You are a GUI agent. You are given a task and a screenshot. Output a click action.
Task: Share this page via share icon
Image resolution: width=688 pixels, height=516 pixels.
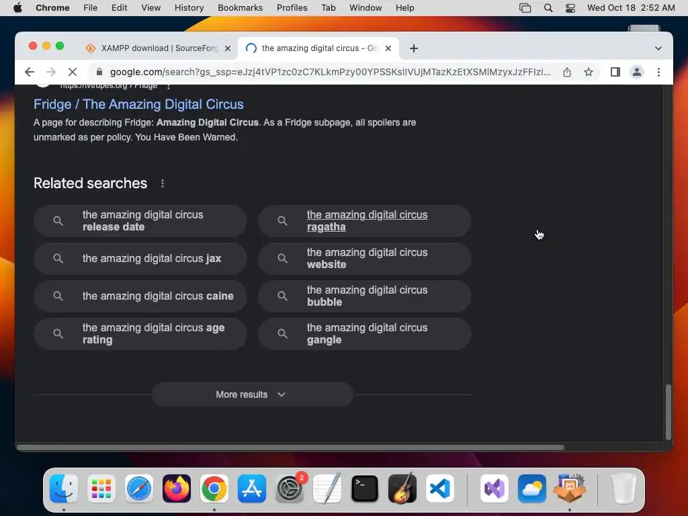[x=567, y=72]
